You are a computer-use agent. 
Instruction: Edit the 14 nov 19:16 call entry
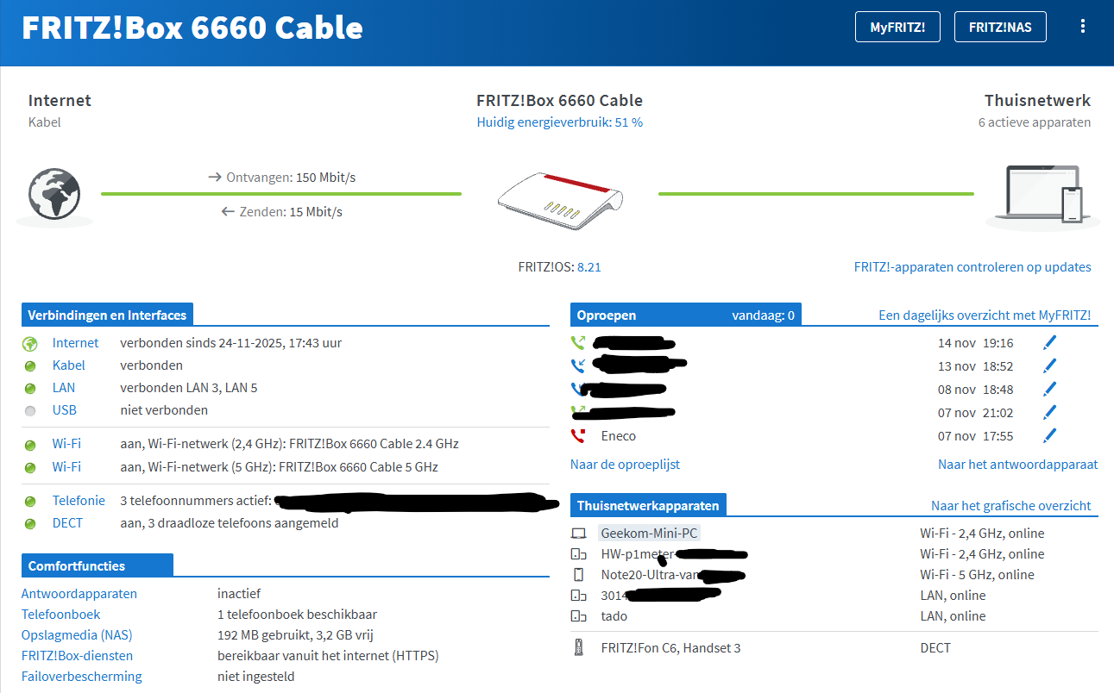tap(1049, 343)
